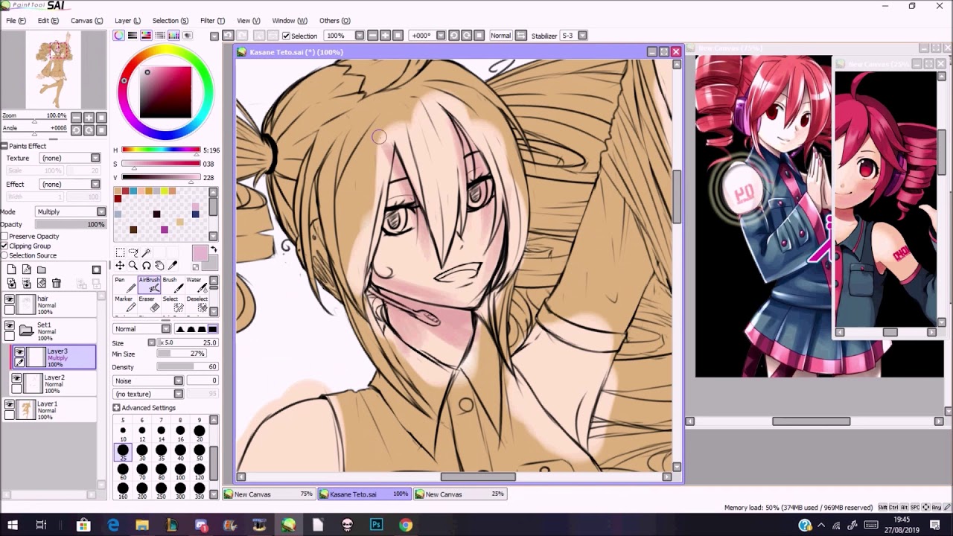
Task: Toggle the Selection checkbox in toolbar
Action: (x=286, y=36)
